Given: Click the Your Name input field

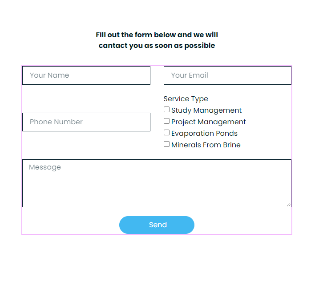Looking at the screenshot, I should (86, 75).
